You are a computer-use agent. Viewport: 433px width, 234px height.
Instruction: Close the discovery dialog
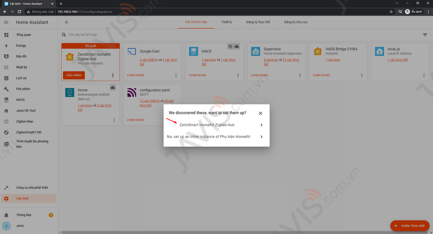pyautogui.click(x=260, y=113)
